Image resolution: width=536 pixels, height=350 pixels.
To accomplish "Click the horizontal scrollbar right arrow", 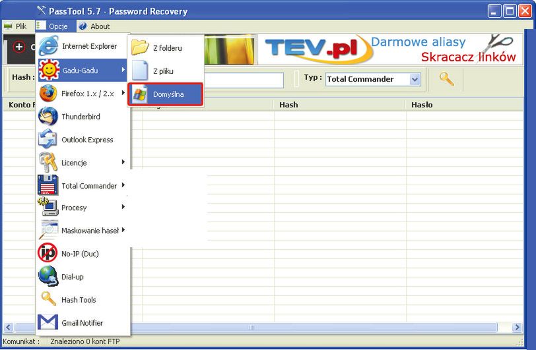I will tap(518, 328).
